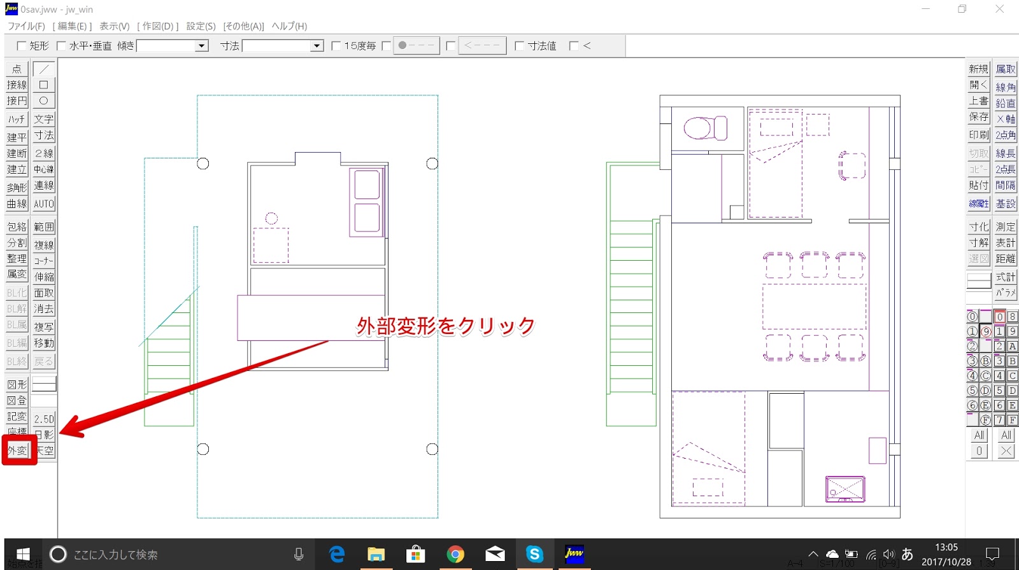Viewport: 1019px width, 570px height.
Task: Click the OneDrive cloud tray icon
Action: (x=832, y=554)
